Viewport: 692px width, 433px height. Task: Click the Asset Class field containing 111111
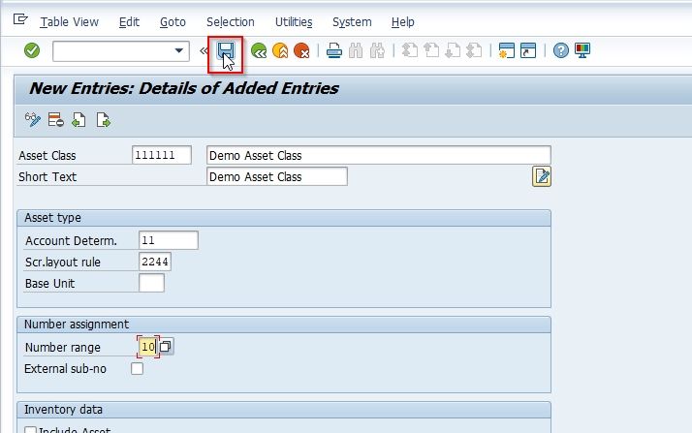click(x=162, y=155)
